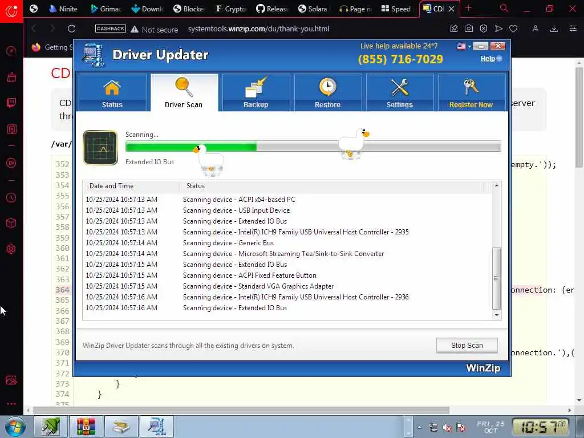
Task: Select row Microsoft Streaming Tee/Sink-to-Sink Converter
Action: 287,254
